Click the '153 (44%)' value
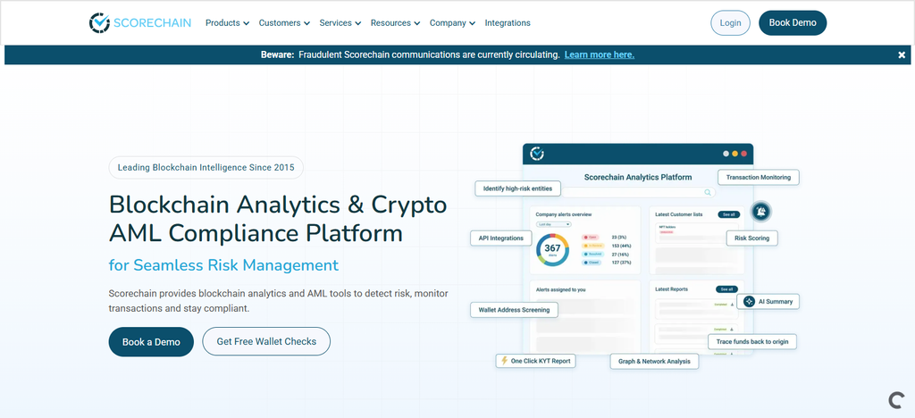 point(622,246)
